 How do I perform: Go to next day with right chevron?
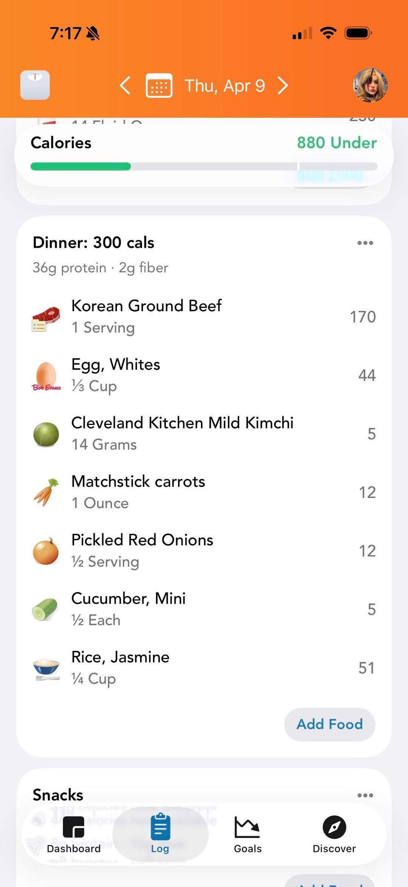[283, 85]
